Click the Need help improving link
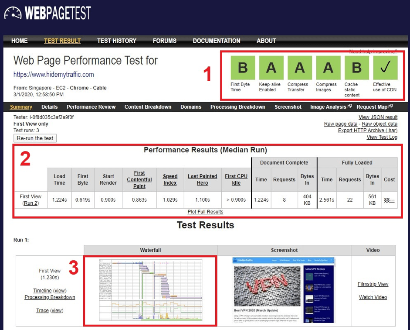 (x=373, y=52)
